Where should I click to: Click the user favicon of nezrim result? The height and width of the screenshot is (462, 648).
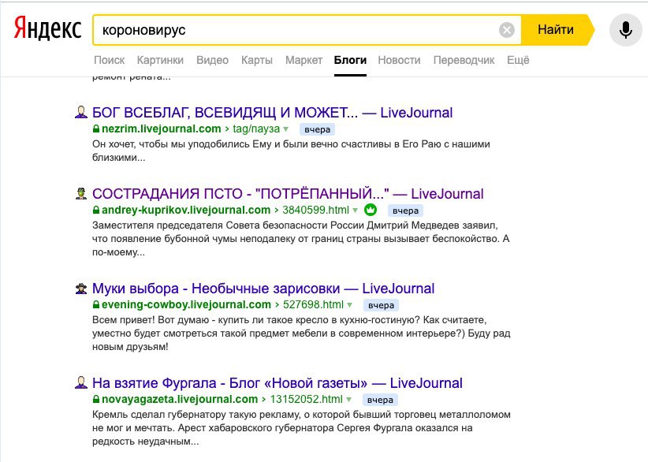(81, 112)
